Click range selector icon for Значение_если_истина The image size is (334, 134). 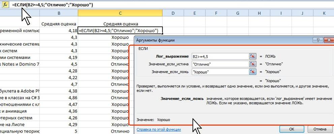click(252, 64)
